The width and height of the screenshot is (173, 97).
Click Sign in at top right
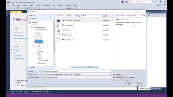[x=159, y=5]
